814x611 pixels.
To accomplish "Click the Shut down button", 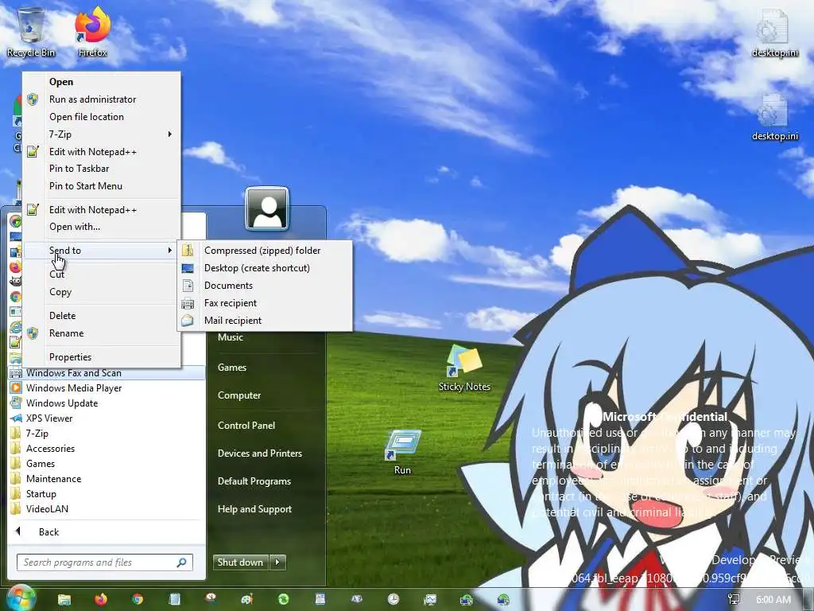I will click(x=240, y=562).
